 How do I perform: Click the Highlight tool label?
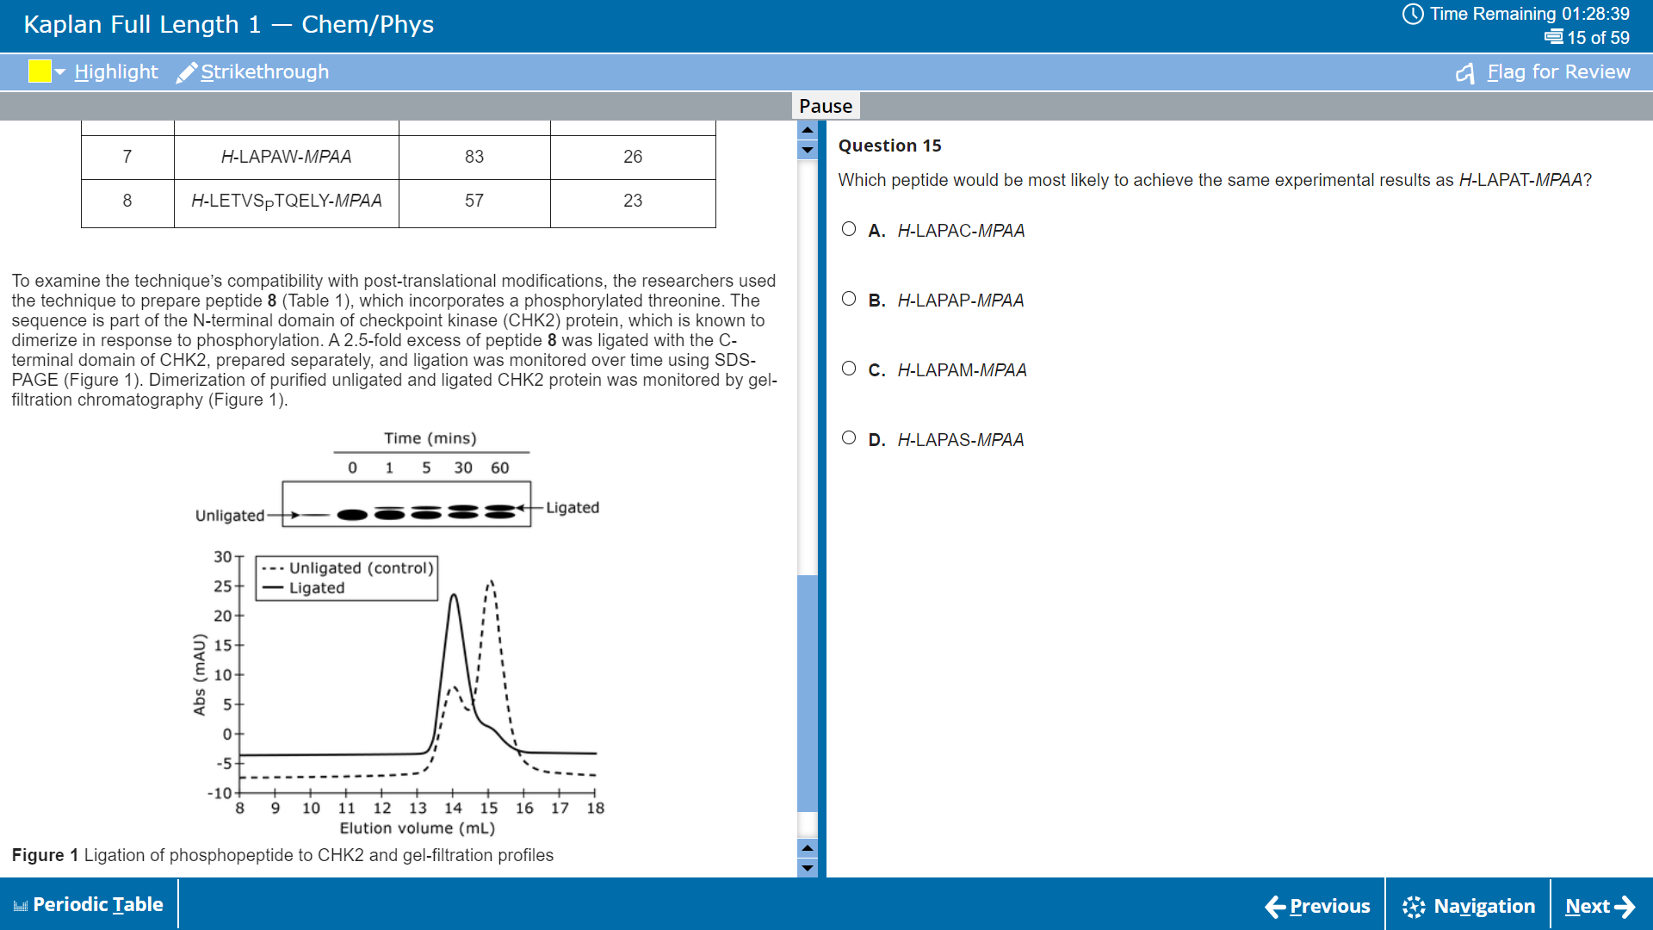116,72
